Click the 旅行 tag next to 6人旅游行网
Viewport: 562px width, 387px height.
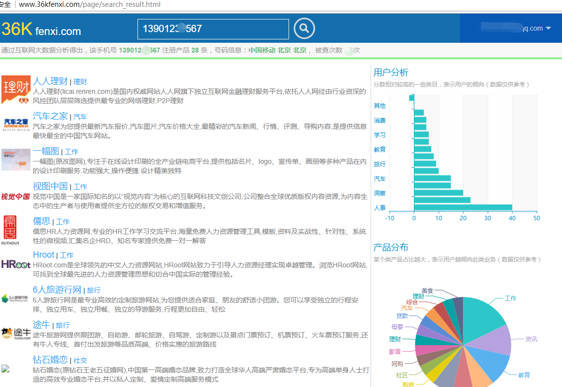point(94,290)
